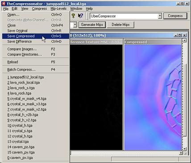Expand the partially hidden mip dropdown arrow

point(75,25)
